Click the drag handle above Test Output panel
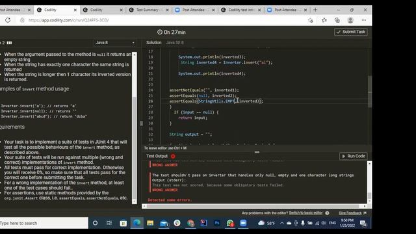Viewport: 416px width, 234px height. 257,152
